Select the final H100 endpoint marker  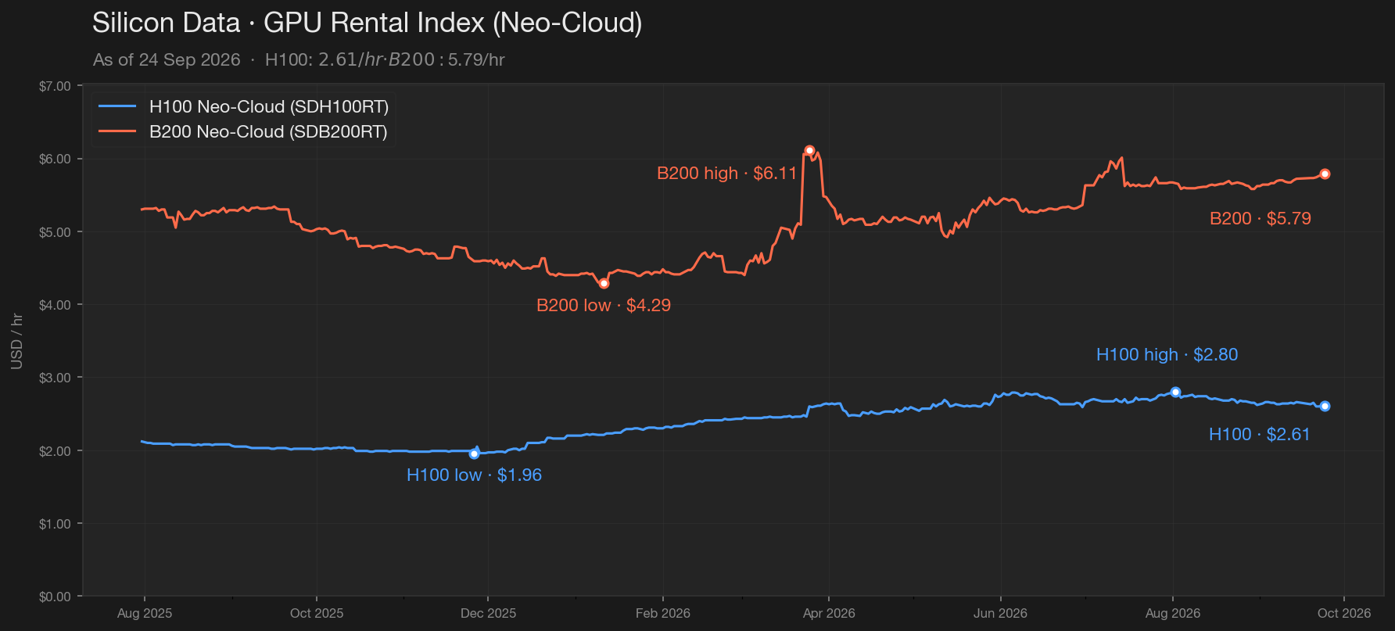[x=1325, y=406]
